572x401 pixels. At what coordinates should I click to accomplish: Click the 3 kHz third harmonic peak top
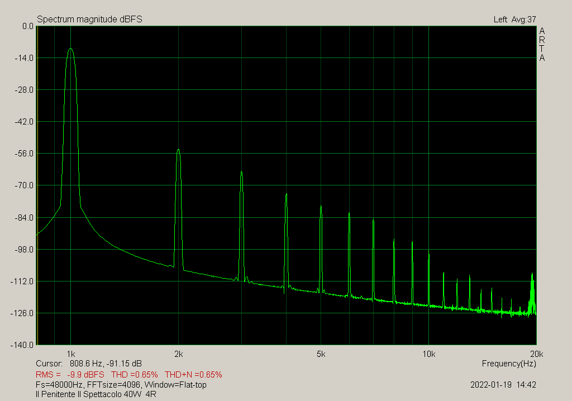[x=241, y=171]
